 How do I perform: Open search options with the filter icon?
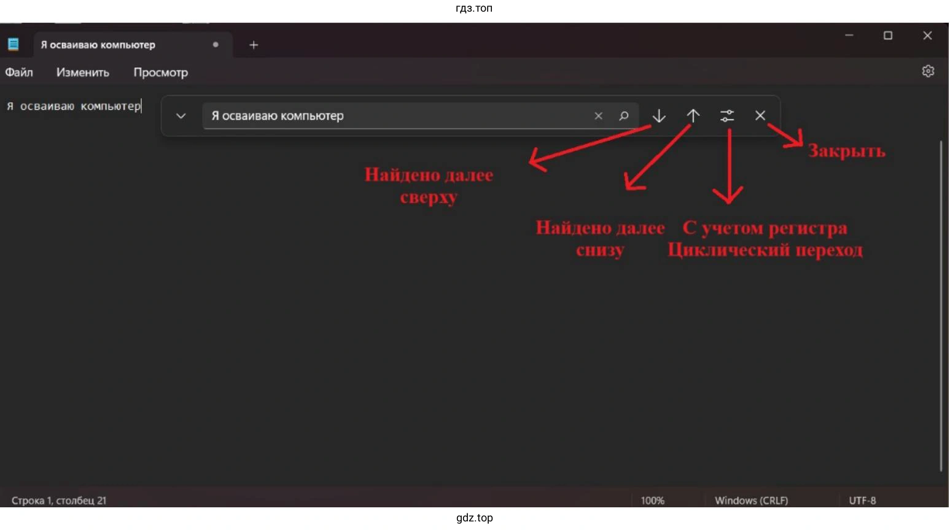(727, 115)
